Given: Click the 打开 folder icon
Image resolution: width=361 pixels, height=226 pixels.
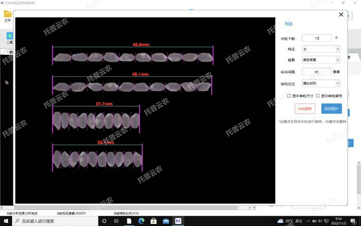Looking at the screenshot, I should (8, 13).
